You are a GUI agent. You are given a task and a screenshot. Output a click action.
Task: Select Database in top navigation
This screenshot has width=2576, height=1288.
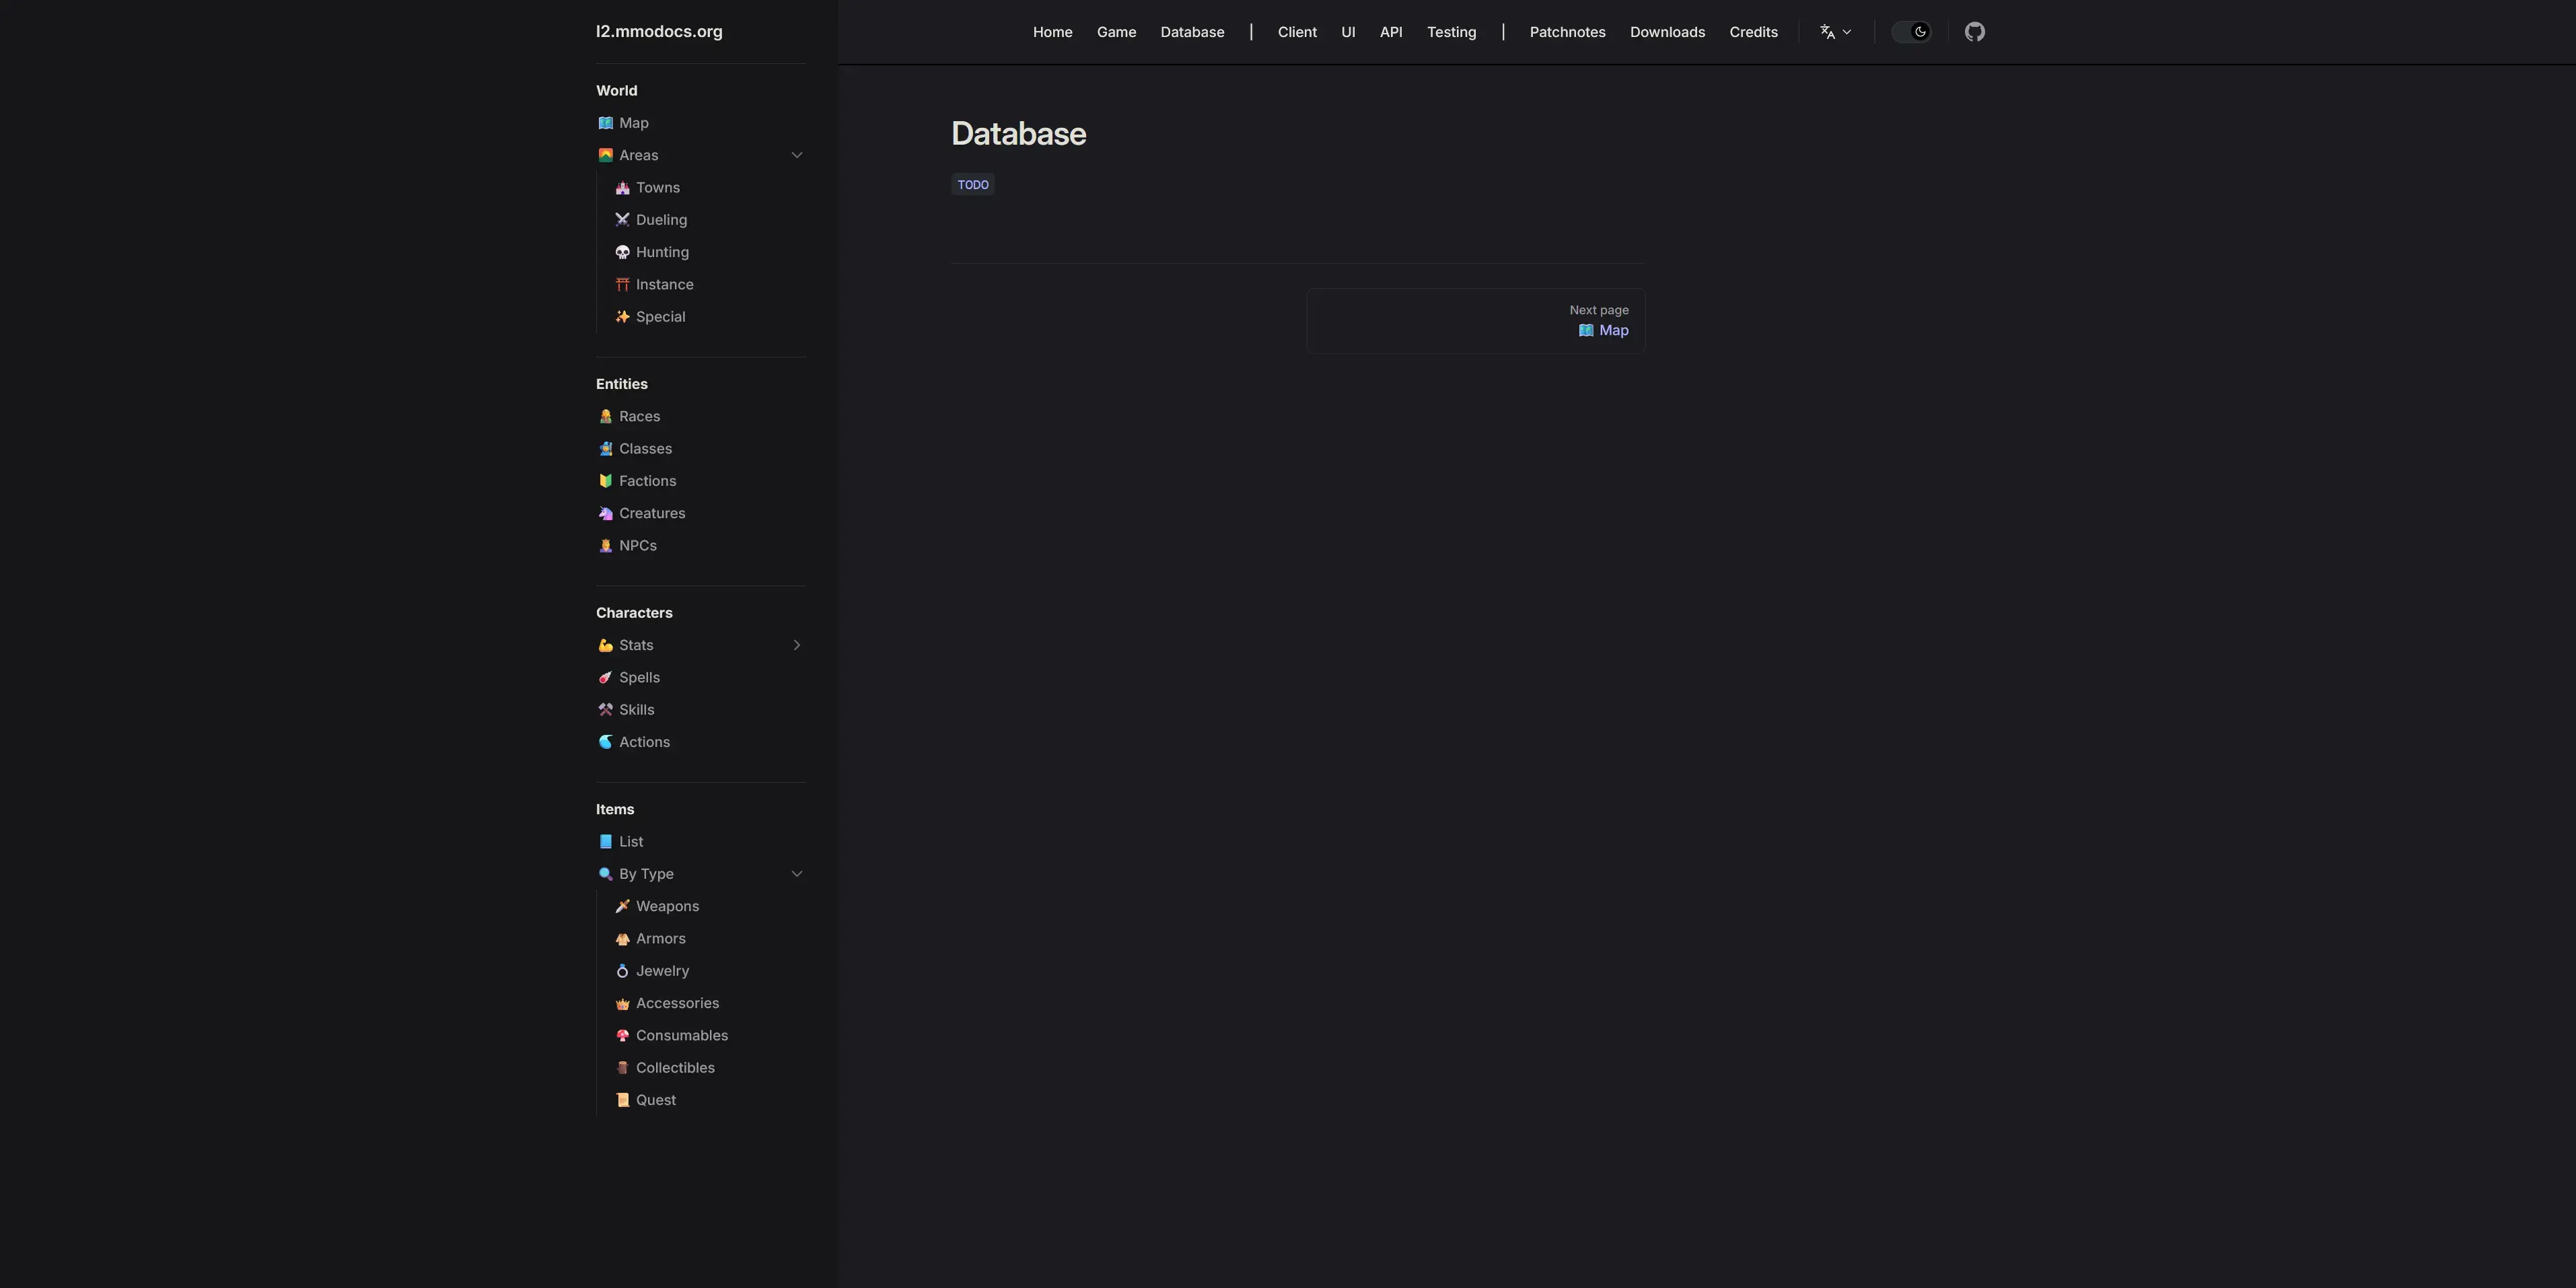click(1192, 32)
